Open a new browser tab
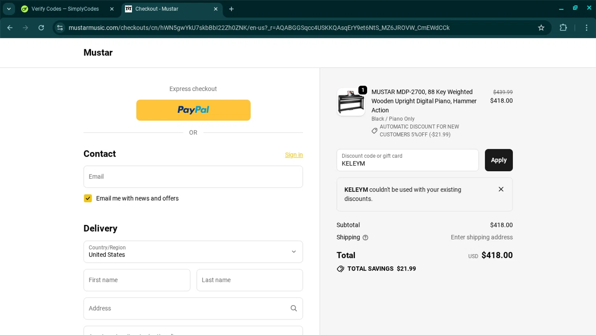This screenshot has width=596, height=335. click(231, 9)
